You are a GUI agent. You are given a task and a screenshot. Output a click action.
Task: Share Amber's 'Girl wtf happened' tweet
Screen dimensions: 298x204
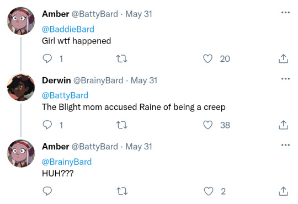pos(283,58)
